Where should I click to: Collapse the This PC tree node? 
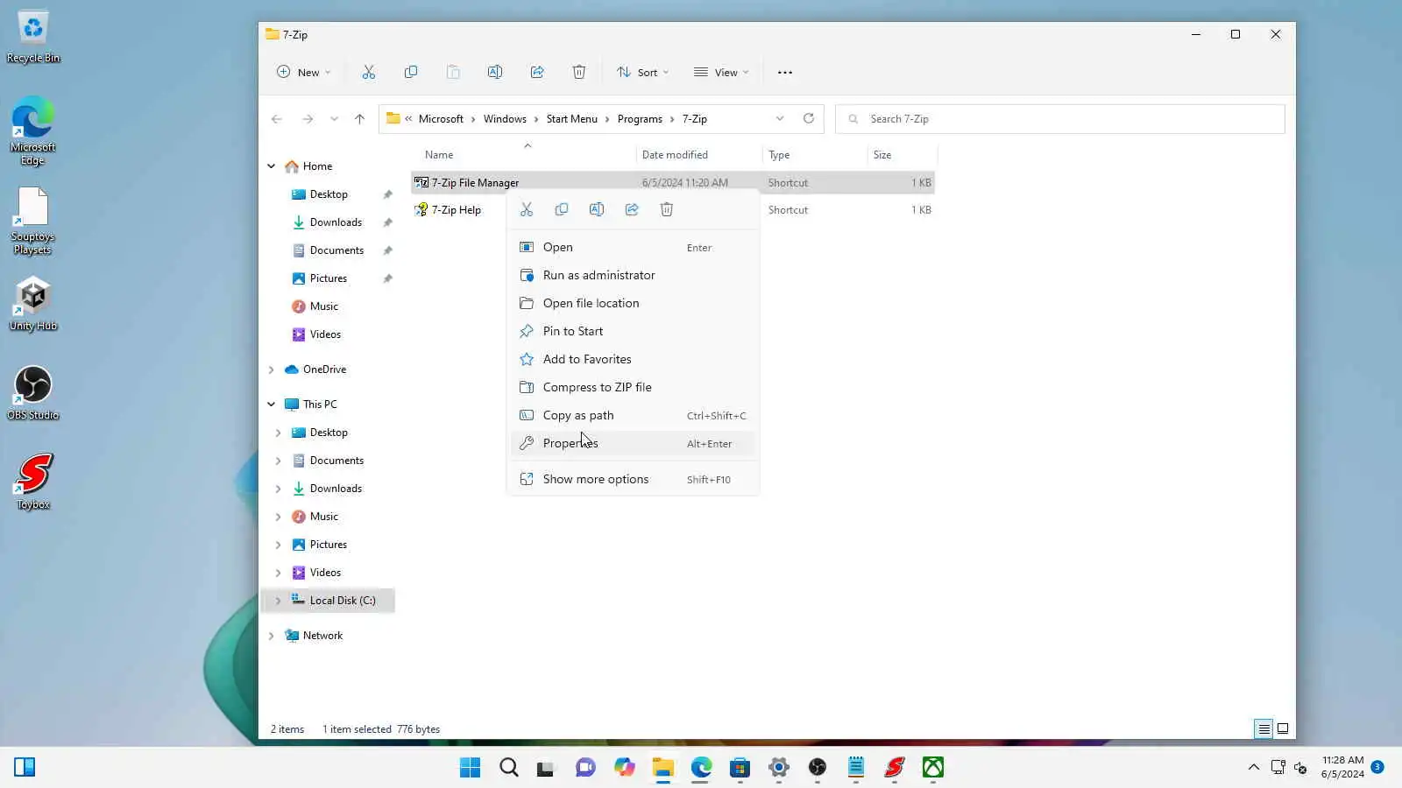272,405
